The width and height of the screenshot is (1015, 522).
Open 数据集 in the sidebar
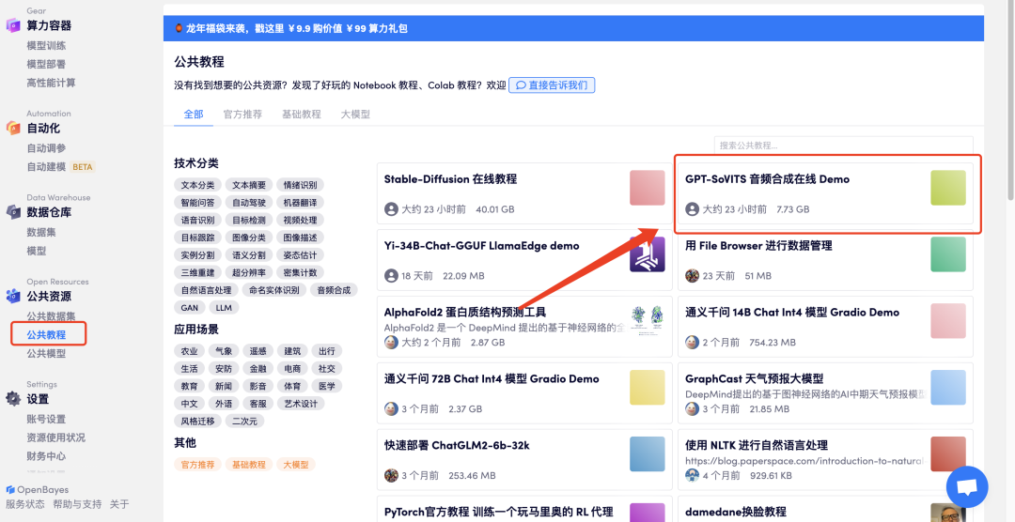click(x=40, y=232)
